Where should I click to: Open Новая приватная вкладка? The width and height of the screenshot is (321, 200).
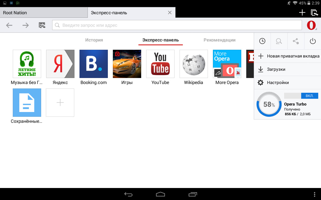click(287, 56)
